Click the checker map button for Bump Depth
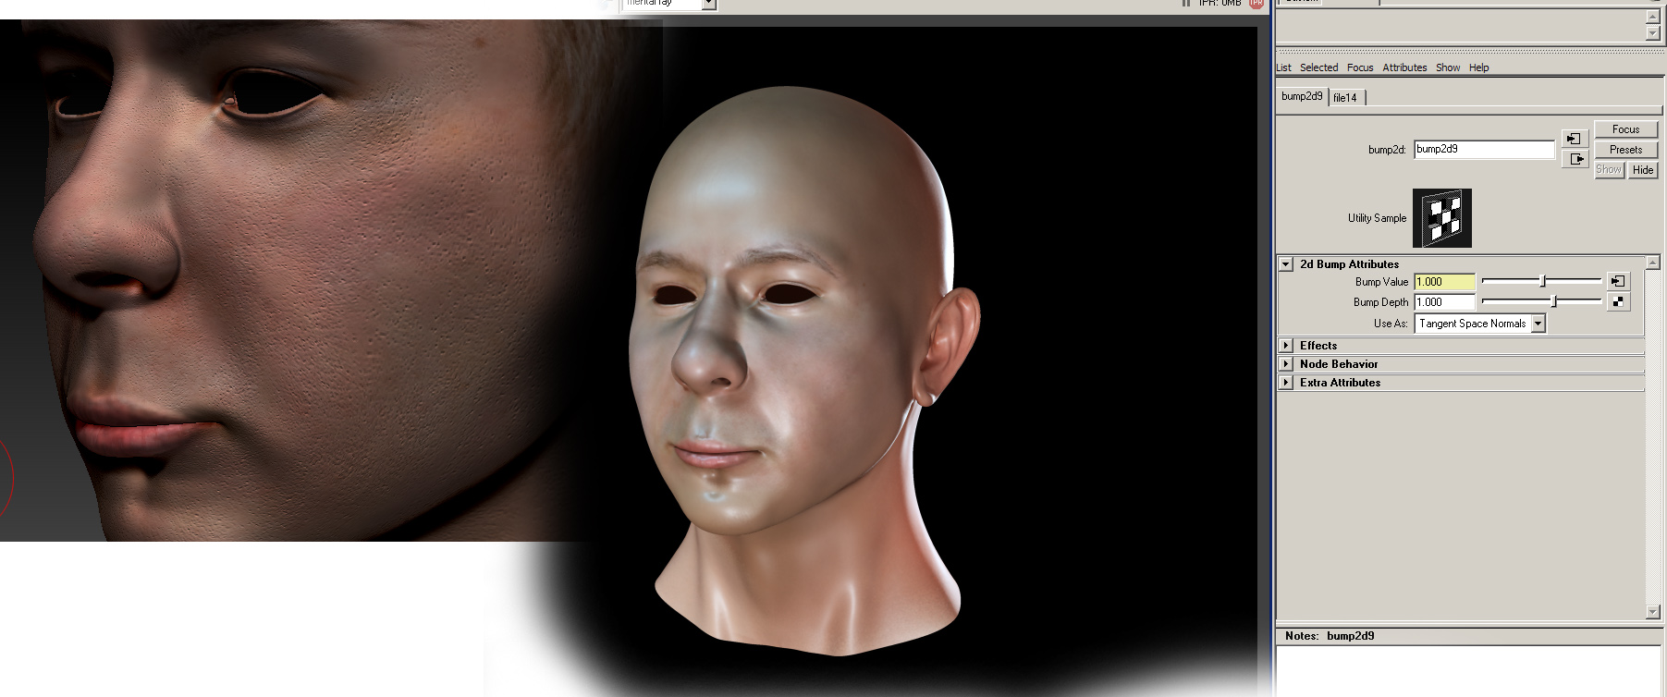1667x697 pixels. point(1617,301)
